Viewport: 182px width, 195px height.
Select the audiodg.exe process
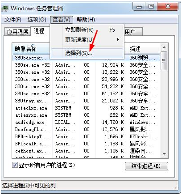(86, 122)
